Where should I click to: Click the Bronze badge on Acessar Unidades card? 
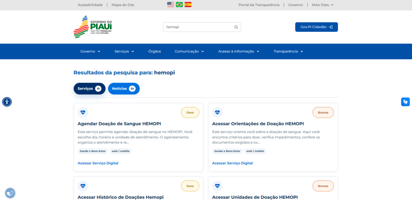coord(323,186)
